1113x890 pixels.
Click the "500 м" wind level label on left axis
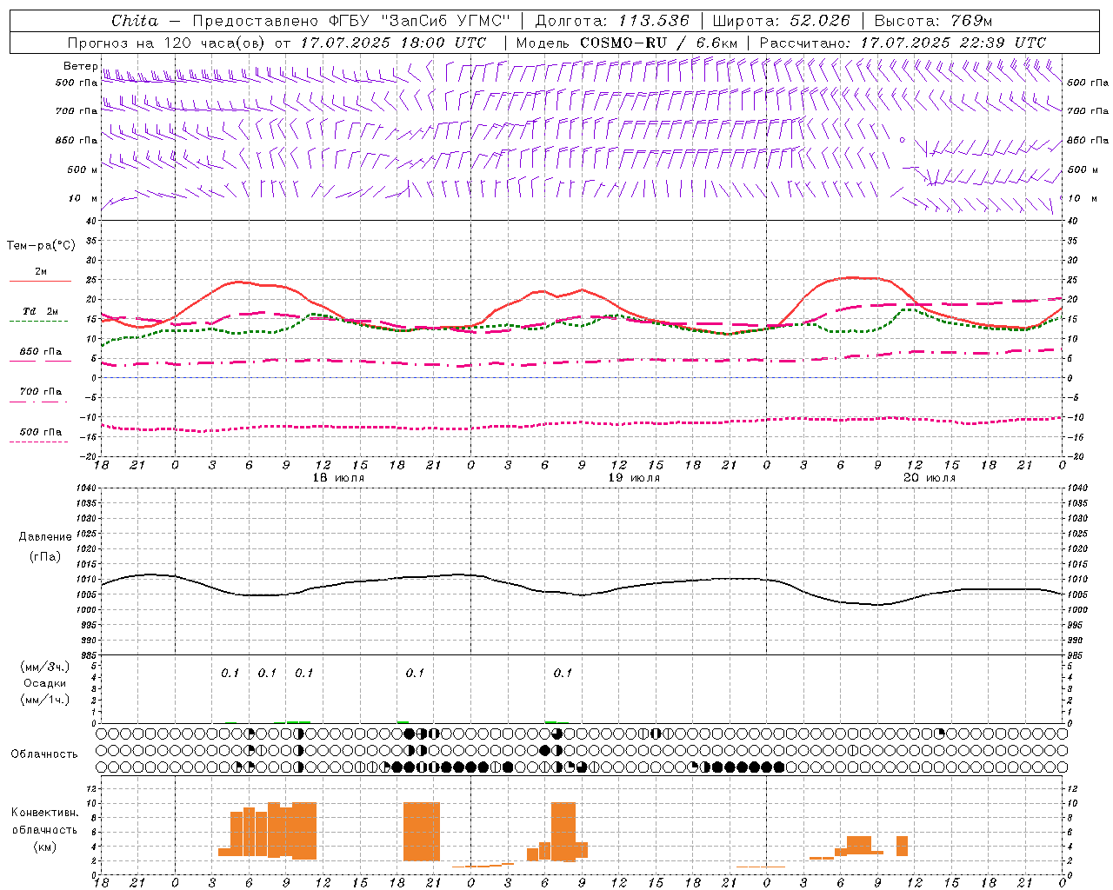point(83,170)
